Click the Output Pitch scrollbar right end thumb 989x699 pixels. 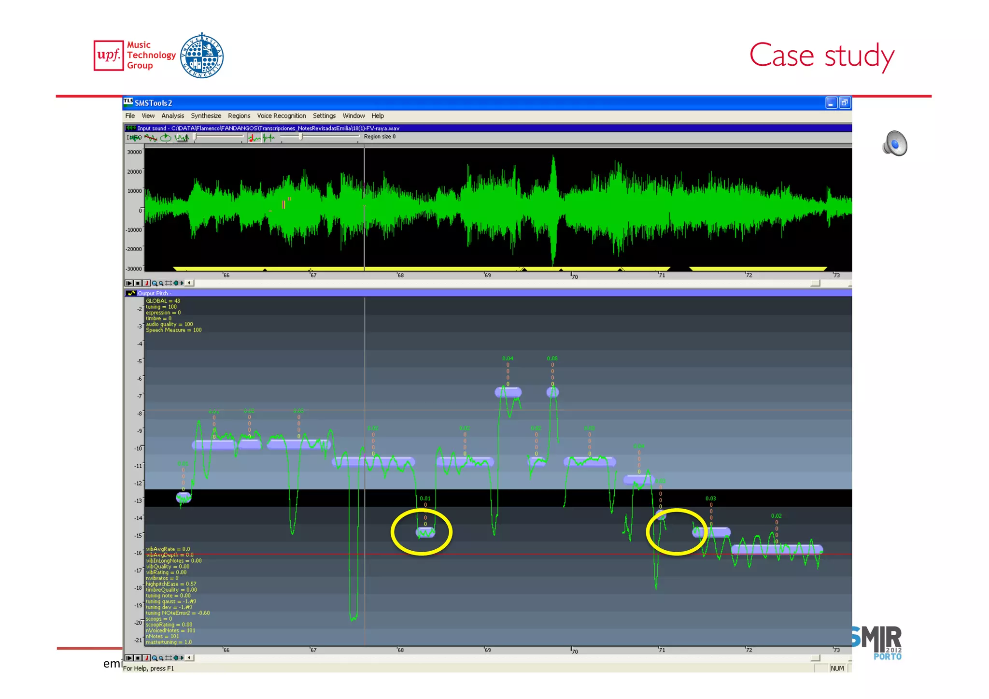click(x=815, y=658)
